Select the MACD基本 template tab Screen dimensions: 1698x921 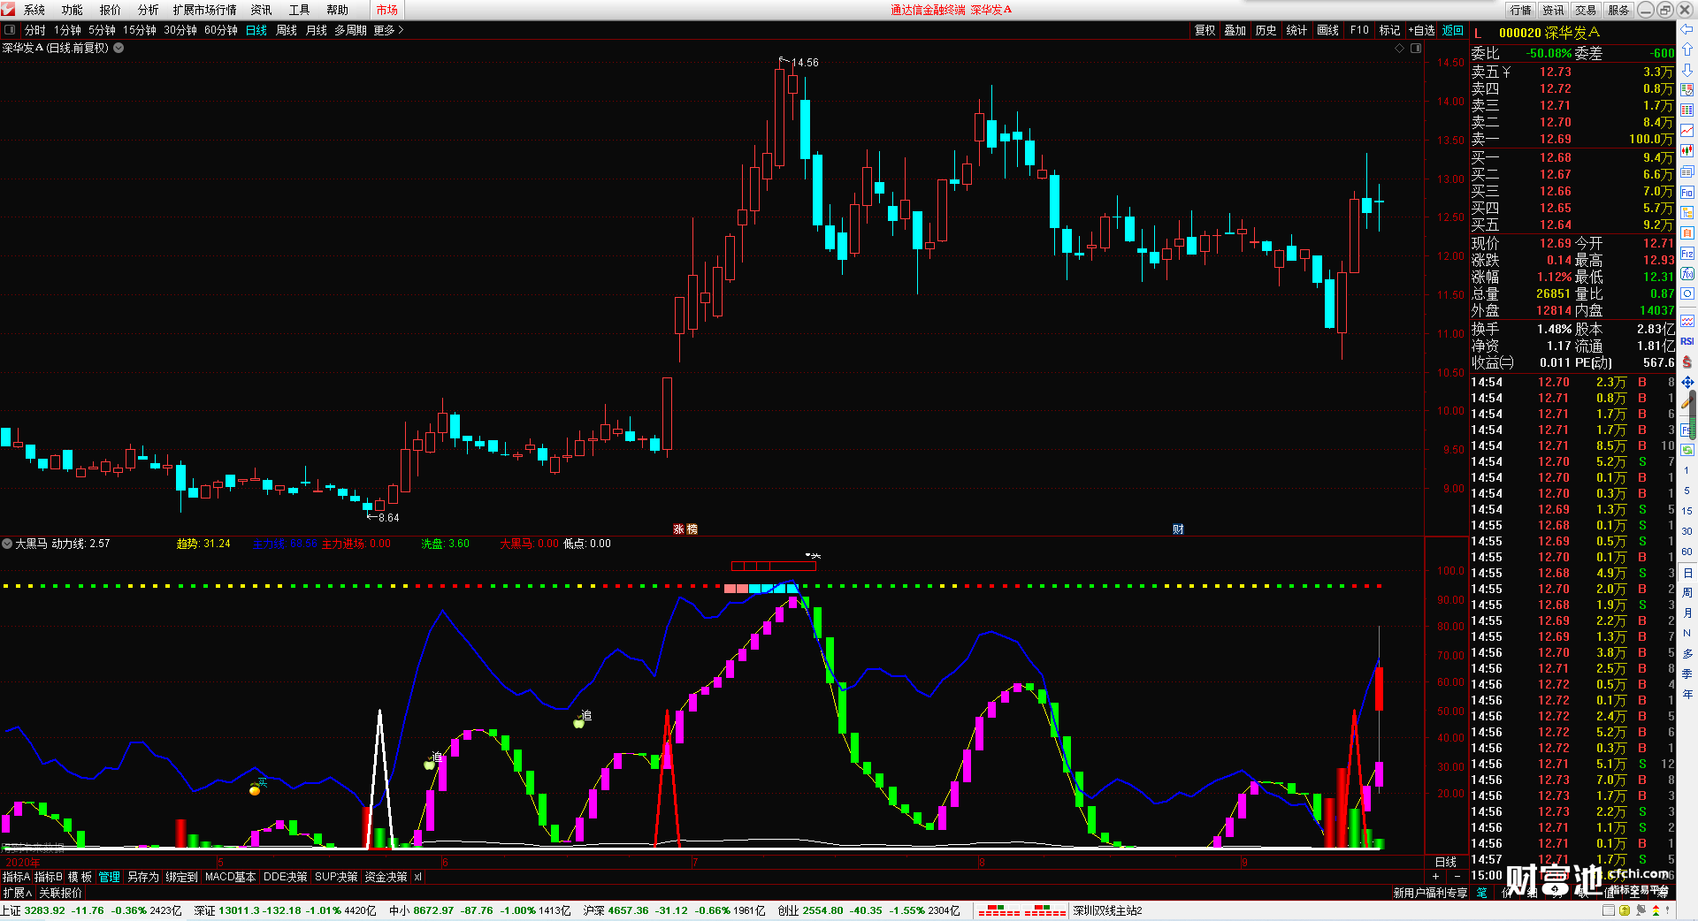coord(230,877)
